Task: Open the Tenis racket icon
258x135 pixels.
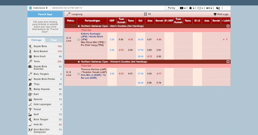Action: [x=30, y=61]
